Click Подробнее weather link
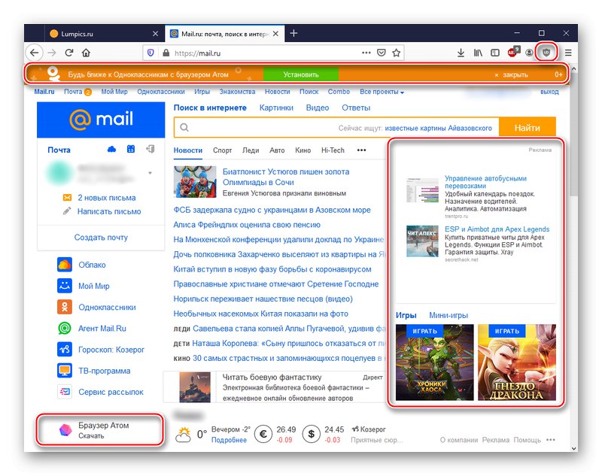The height and width of the screenshot is (476, 602). 229,440
